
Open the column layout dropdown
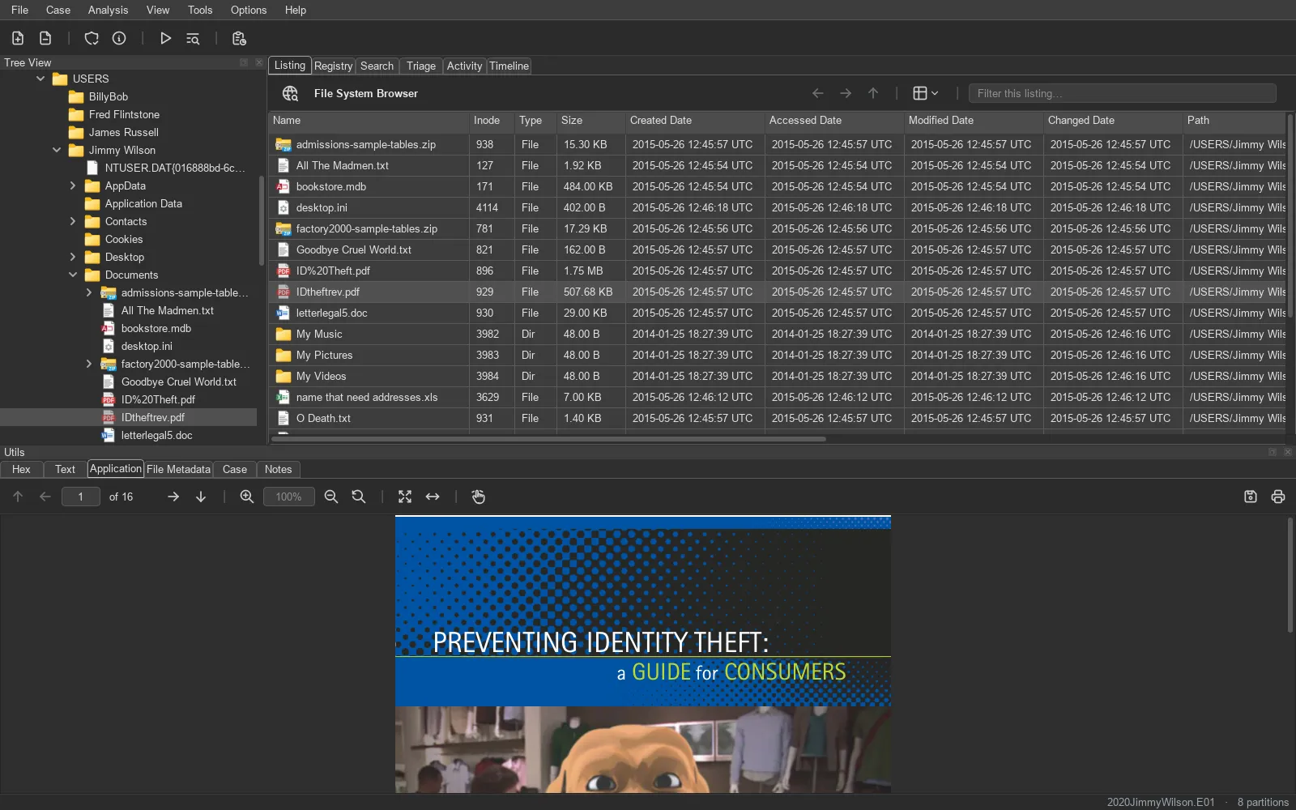pos(926,93)
